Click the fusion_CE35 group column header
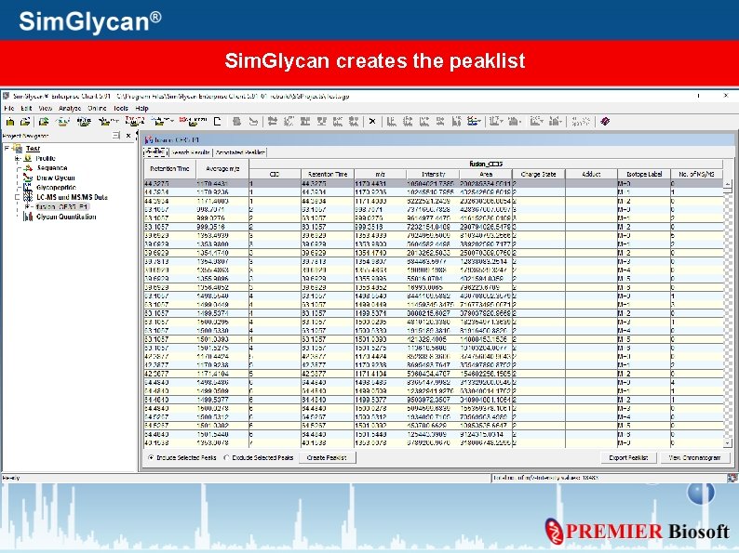Screen dimensions: 739x553 coord(486,164)
